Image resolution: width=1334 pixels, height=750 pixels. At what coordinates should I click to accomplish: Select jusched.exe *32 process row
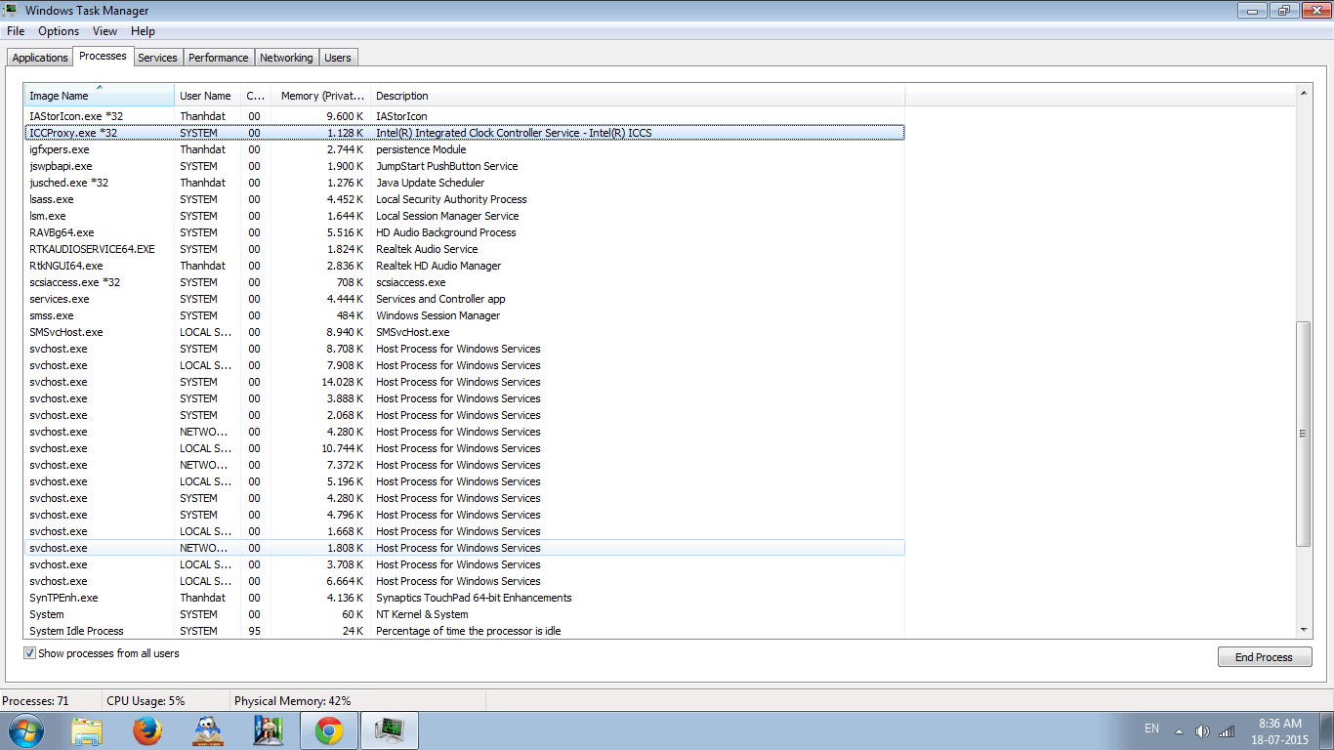(x=465, y=183)
